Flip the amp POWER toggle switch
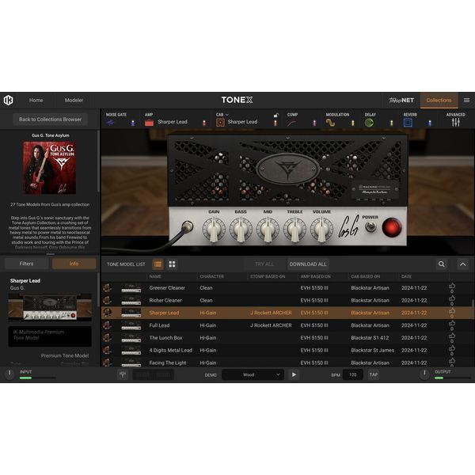 (x=370, y=226)
